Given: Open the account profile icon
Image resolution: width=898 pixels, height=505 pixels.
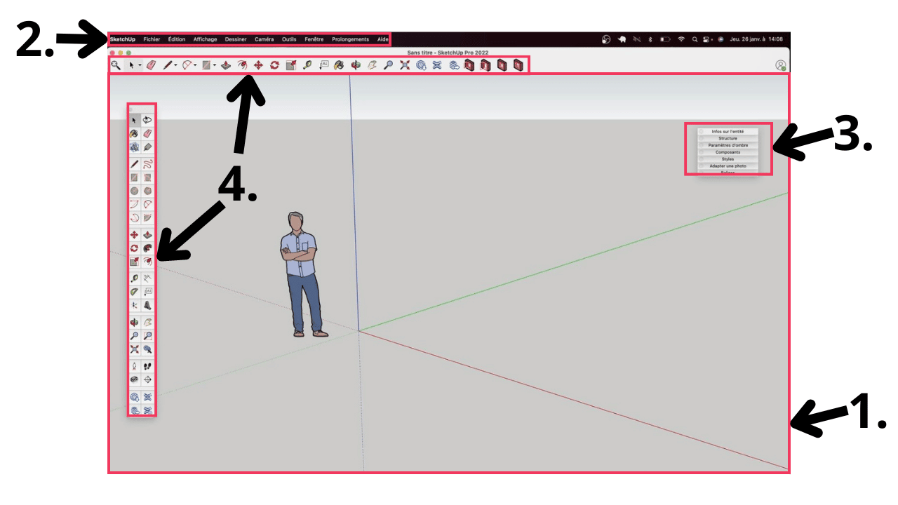Looking at the screenshot, I should pos(781,65).
